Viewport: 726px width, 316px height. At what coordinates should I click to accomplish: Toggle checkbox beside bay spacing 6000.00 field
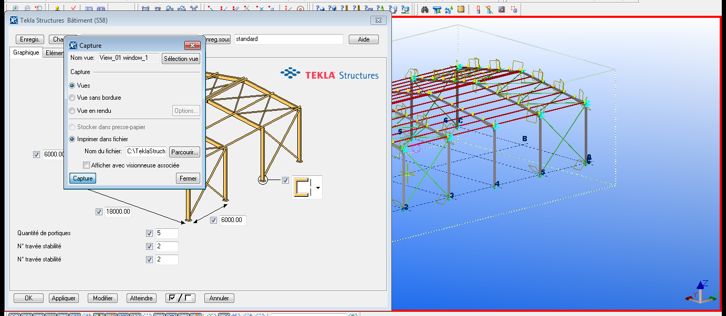coord(213,220)
